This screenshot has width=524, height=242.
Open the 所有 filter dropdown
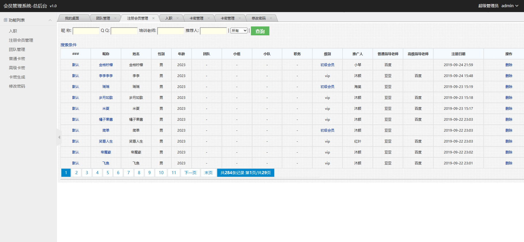(239, 31)
